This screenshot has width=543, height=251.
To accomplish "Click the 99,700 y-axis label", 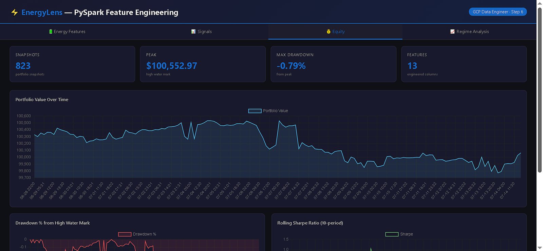I will coord(25,178).
